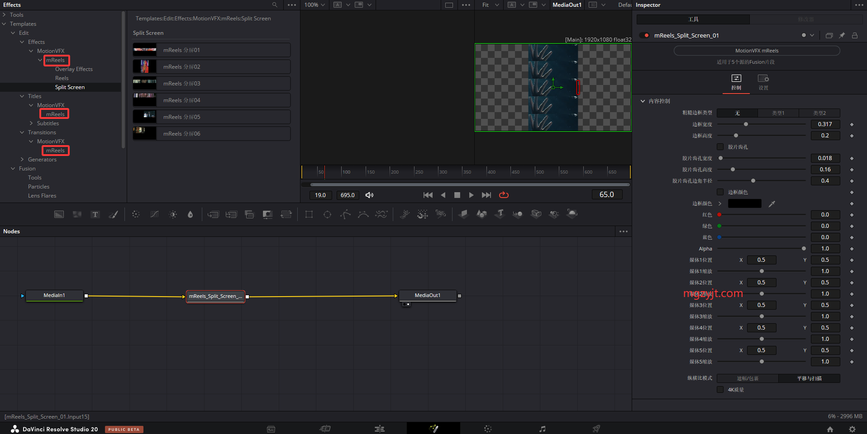Add a B-Spline mask node
This screenshot has width=867, height=434.
pos(363,214)
